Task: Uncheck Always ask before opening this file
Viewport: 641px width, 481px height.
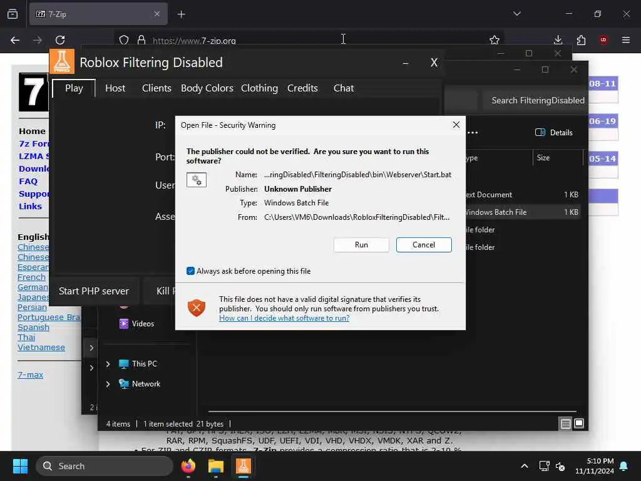Action: point(190,271)
